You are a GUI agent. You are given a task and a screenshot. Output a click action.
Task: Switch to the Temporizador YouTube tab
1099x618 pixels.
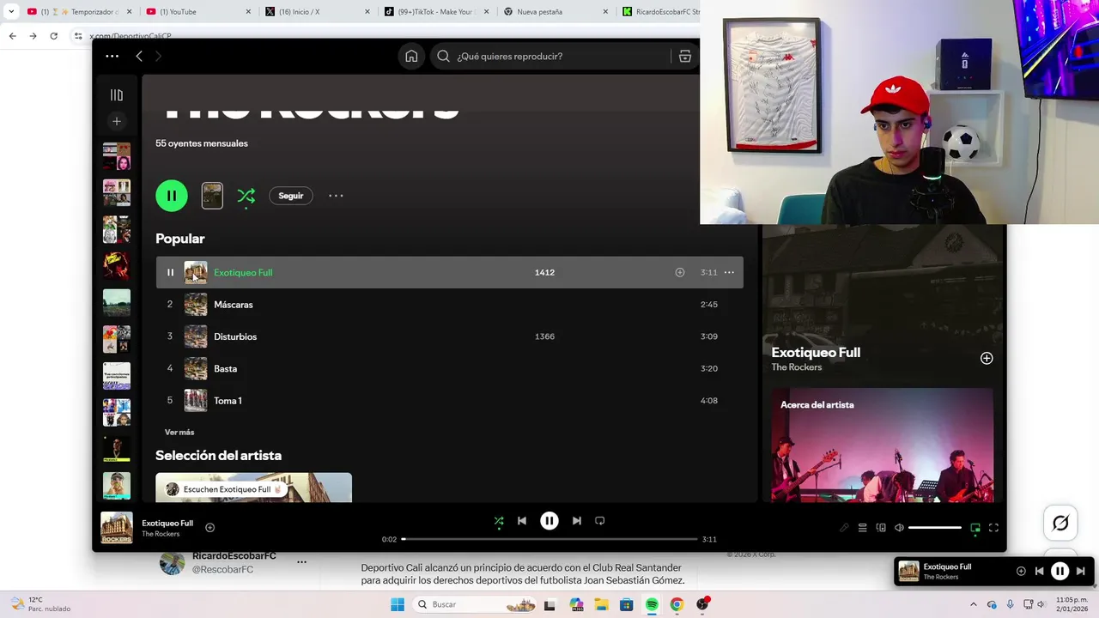click(x=77, y=11)
